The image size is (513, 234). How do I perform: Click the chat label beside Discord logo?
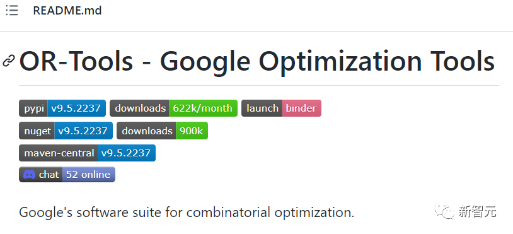tap(49, 175)
